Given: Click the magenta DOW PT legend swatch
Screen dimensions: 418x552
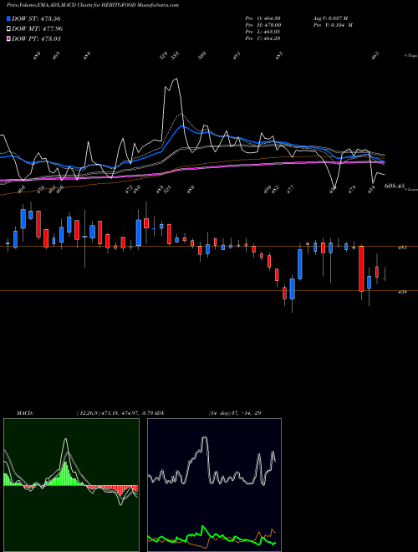Looking at the screenshot, I should pyautogui.click(x=8, y=38).
